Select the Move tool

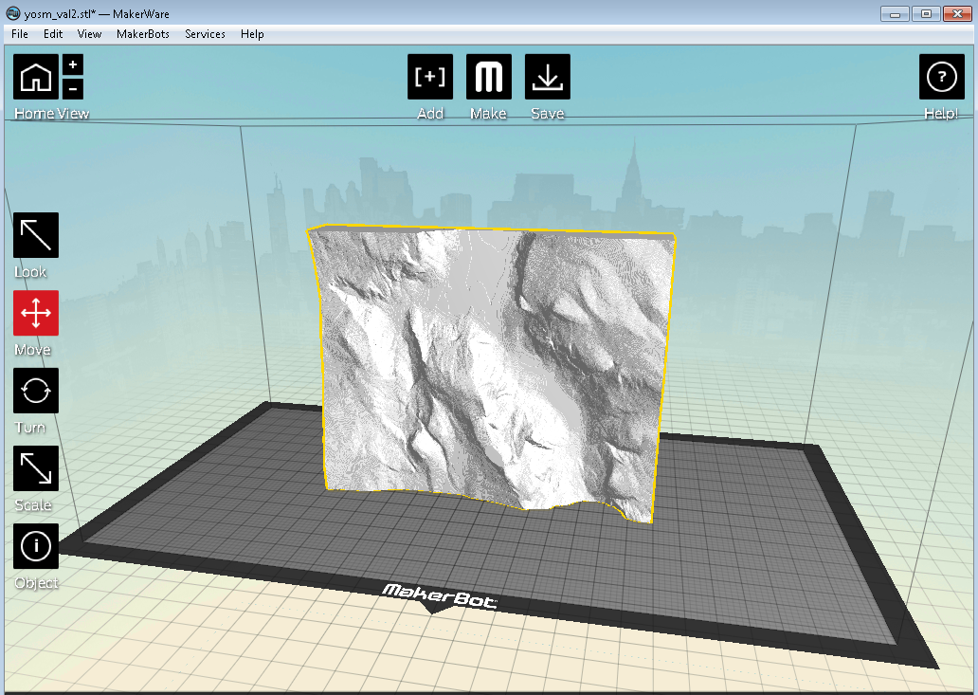pos(35,313)
